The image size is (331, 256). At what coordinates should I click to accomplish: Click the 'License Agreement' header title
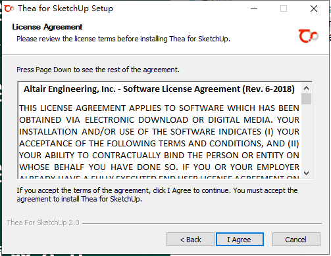(47, 27)
